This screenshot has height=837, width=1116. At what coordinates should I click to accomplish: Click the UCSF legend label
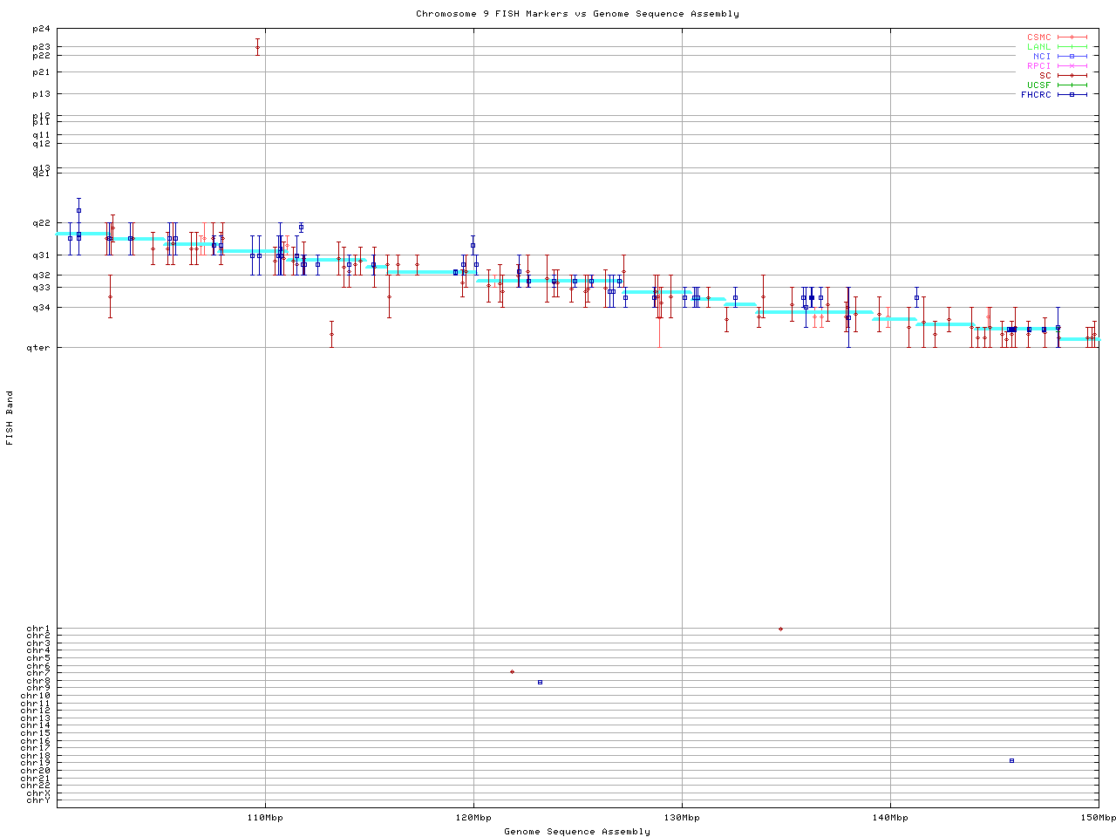click(x=1038, y=85)
